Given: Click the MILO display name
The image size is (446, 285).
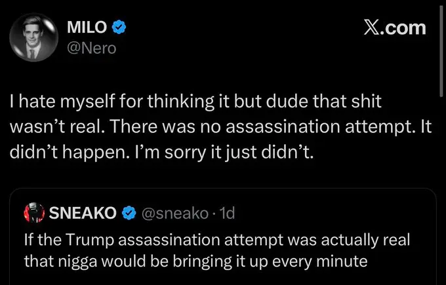Looking at the screenshot, I should click(x=89, y=28).
